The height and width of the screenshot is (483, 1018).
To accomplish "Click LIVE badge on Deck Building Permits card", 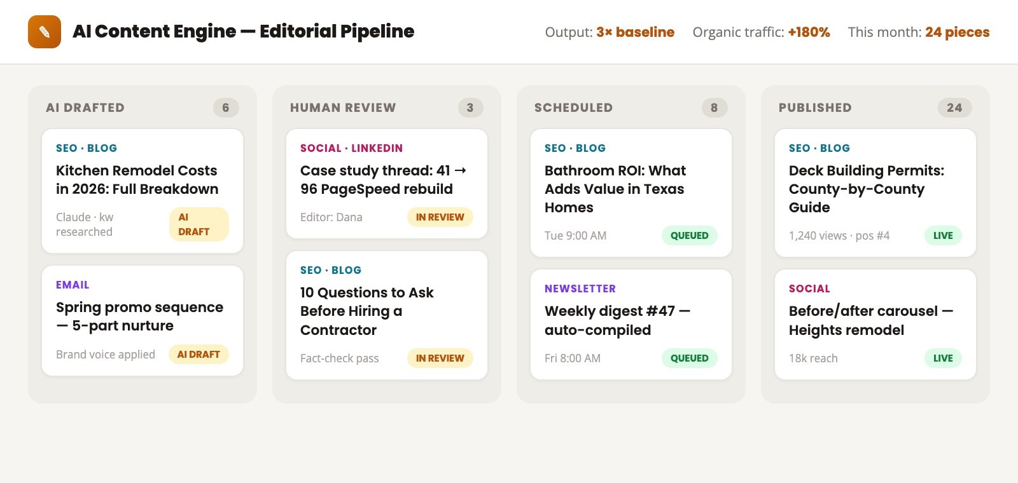I will tap(943, 236).
